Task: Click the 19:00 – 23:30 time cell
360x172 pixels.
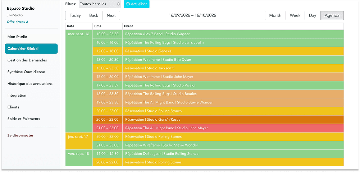Action: [108, 102]
